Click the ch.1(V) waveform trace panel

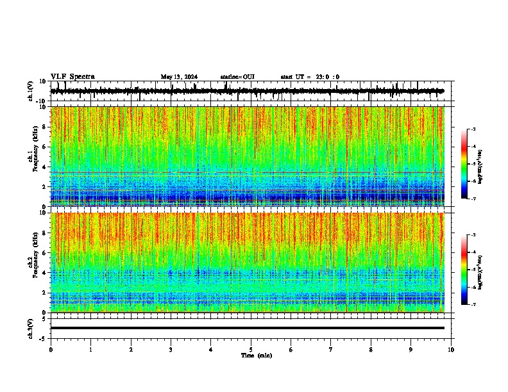tap(251, 91)
